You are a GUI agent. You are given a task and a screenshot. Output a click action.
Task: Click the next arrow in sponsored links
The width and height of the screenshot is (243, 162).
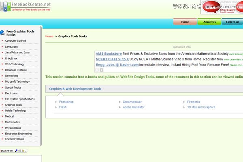tap(102, 70)
